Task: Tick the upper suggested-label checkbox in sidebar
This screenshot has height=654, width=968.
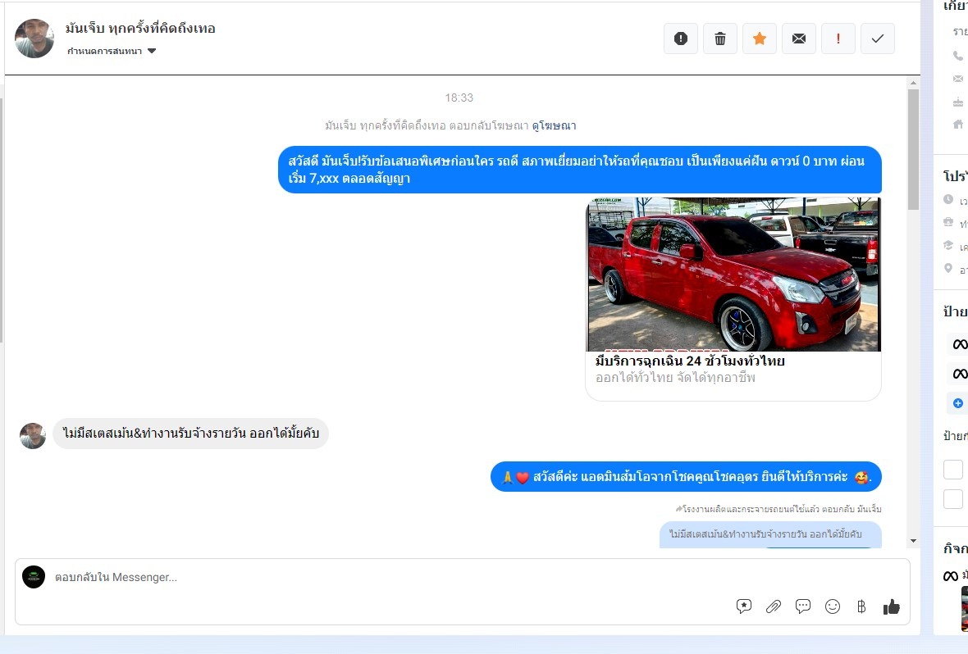Action: pyautogui.click(x=952, y=469)
